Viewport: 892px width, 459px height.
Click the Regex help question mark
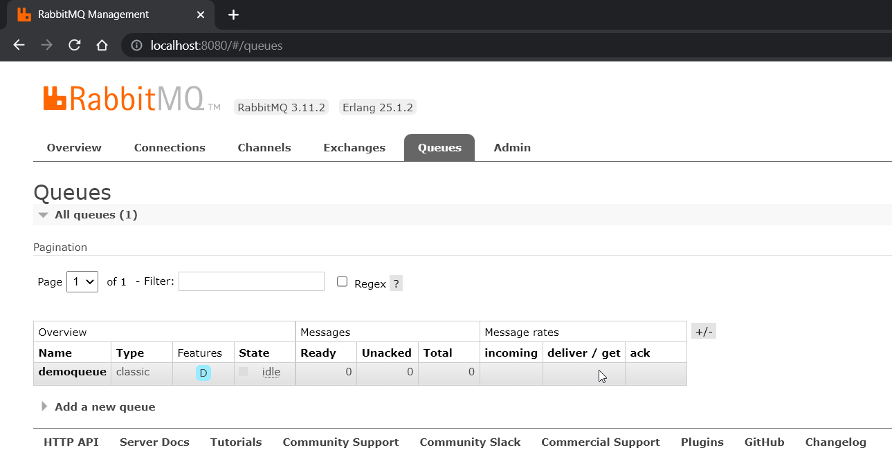point(396,283)
